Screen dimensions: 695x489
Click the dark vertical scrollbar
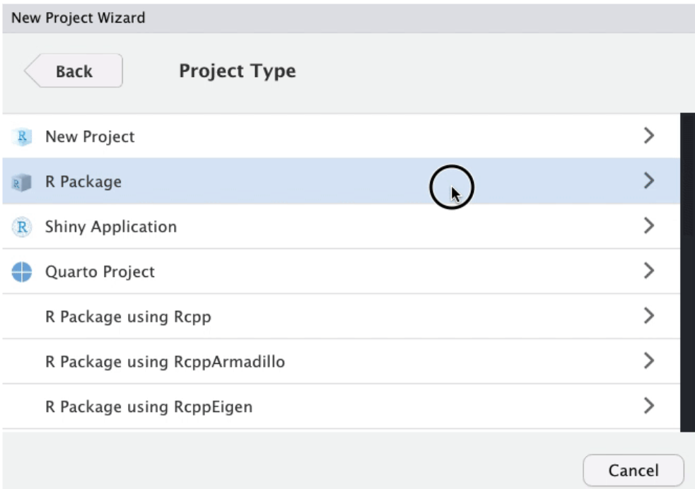pyautogui.click(x=687, y=272)
